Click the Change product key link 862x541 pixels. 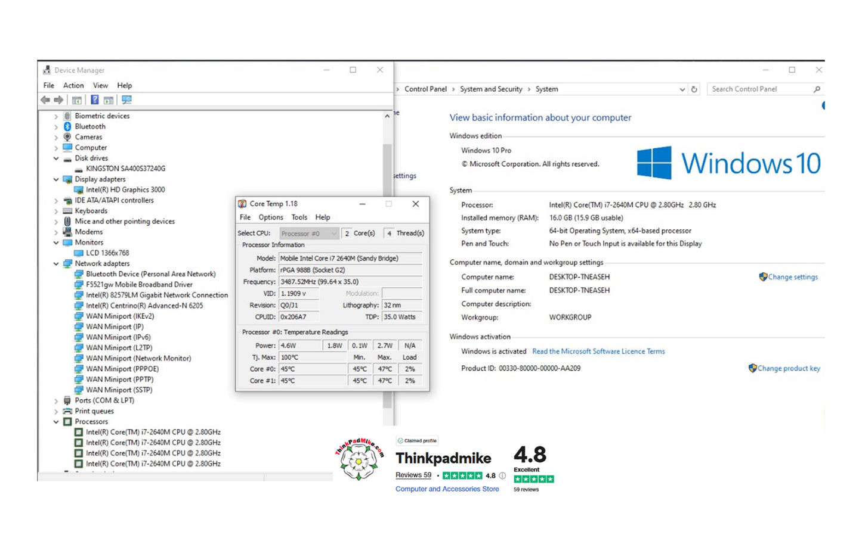pyautogui.click(x=788, y=368)
